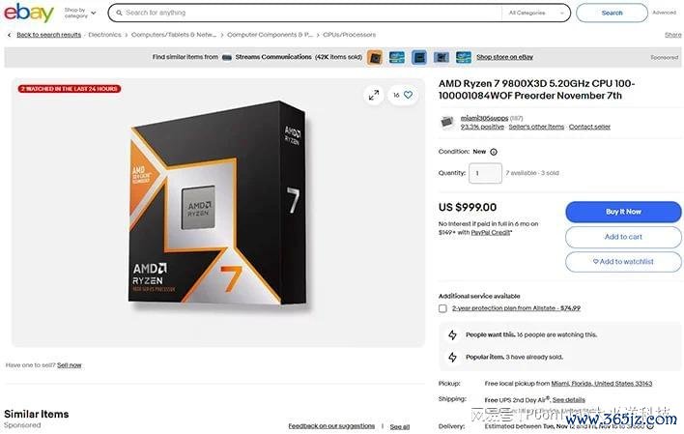
Task: Click Add to watchlist button
Action: point(623,262)
